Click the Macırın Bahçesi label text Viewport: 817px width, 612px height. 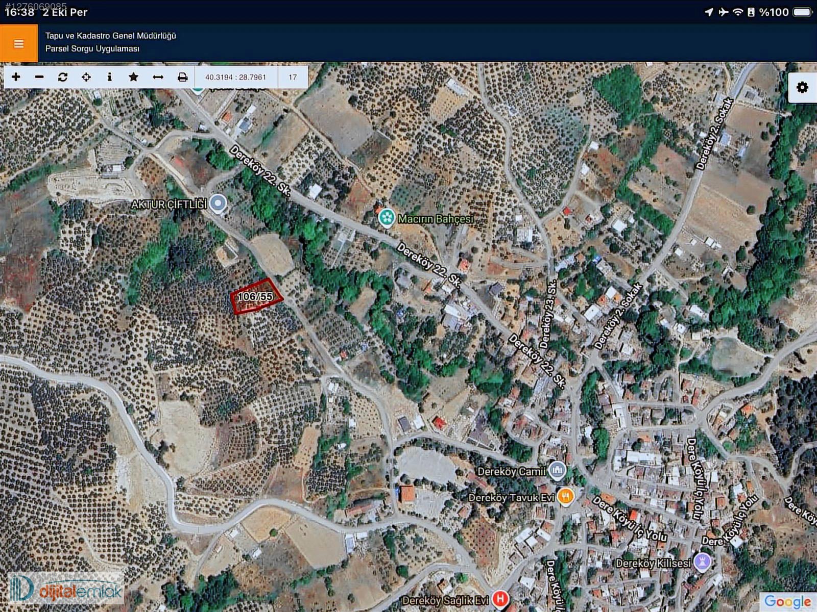click(436, 219)
